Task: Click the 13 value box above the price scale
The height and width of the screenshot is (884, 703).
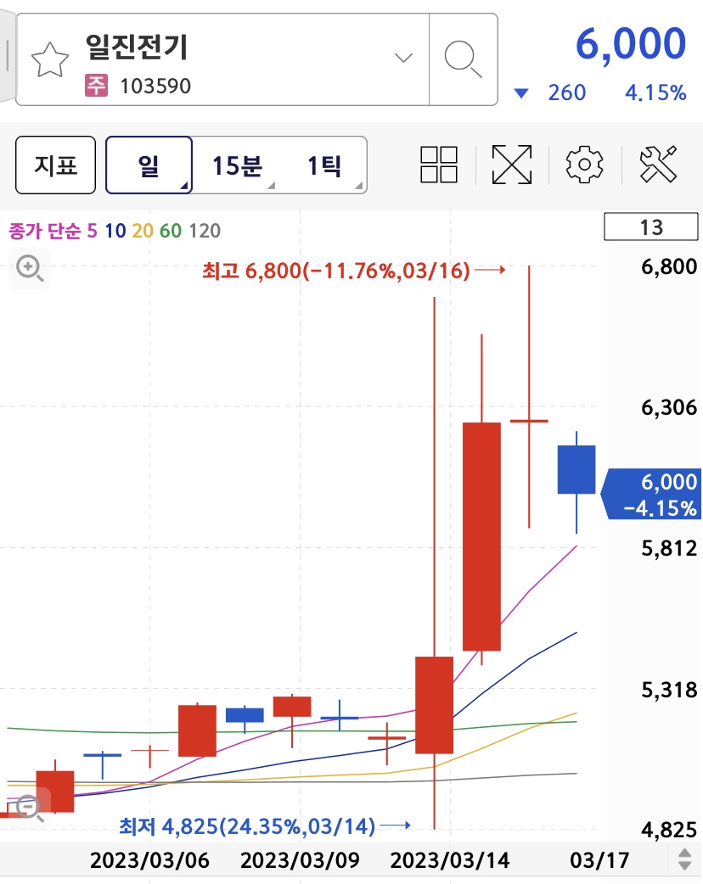Action: click(x=651, y=227)
